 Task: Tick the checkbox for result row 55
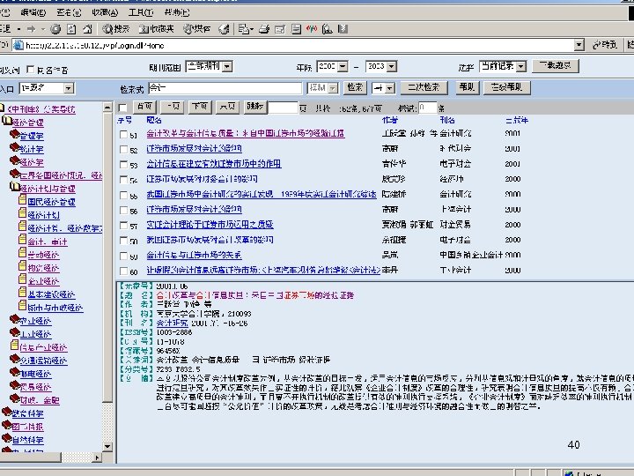(x=124, y=195)
